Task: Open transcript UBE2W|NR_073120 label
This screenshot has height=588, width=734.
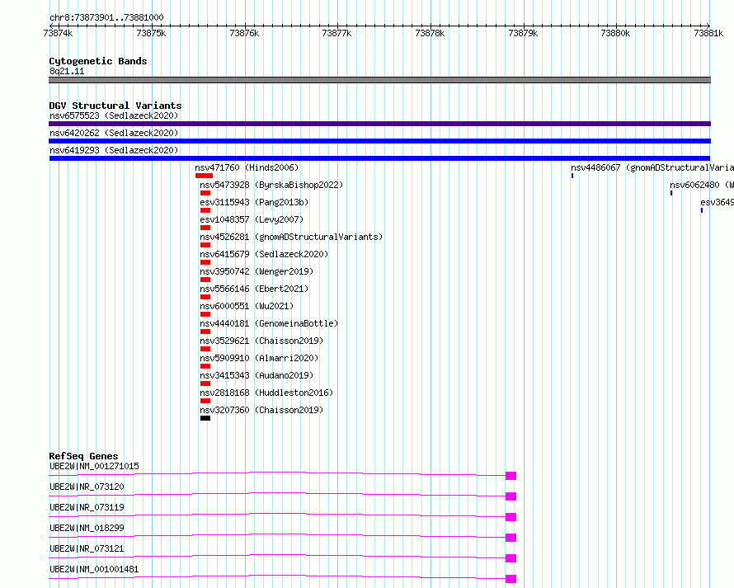Action: [87, 487]
